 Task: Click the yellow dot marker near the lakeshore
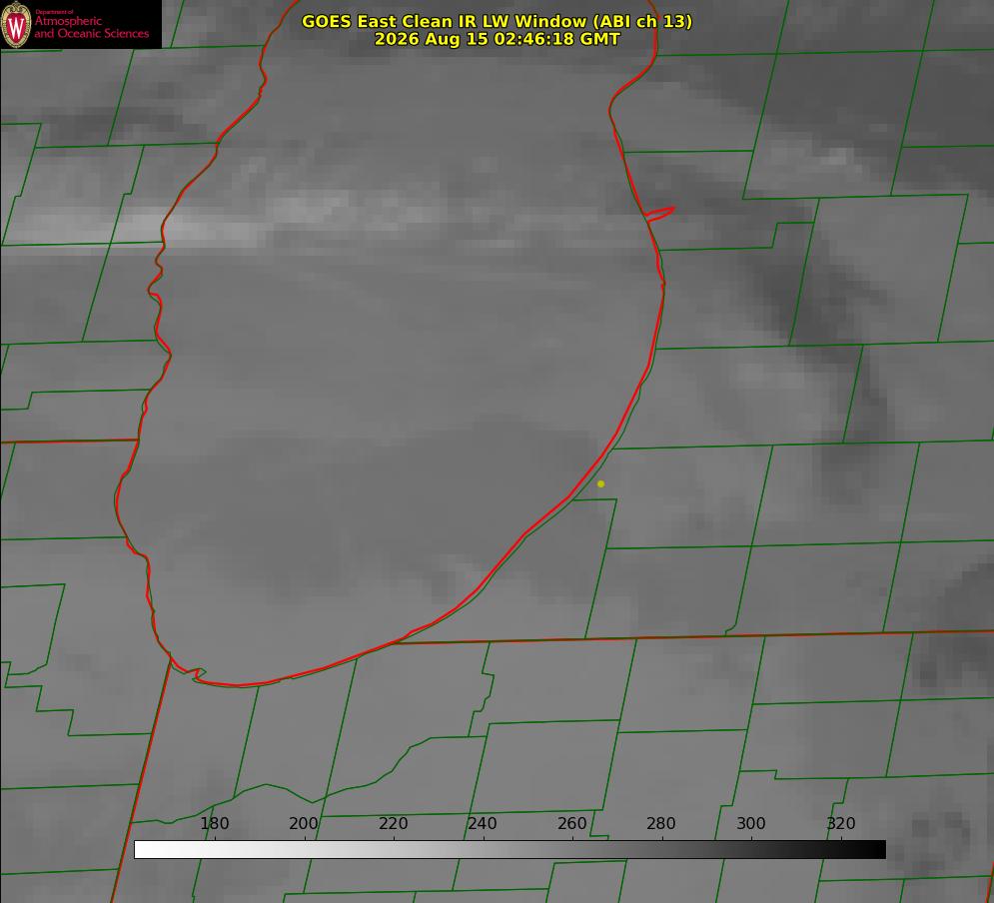point(601,484)
